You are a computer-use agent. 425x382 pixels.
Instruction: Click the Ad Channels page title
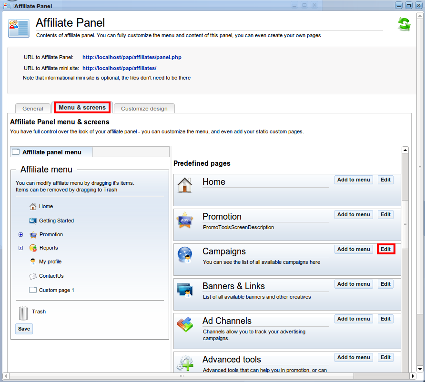(x=227, y=321)
